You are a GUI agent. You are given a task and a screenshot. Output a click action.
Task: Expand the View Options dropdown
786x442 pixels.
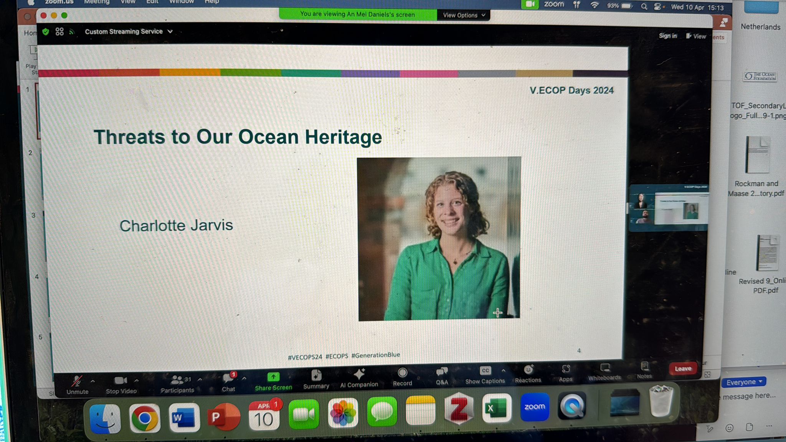(463, 15)
